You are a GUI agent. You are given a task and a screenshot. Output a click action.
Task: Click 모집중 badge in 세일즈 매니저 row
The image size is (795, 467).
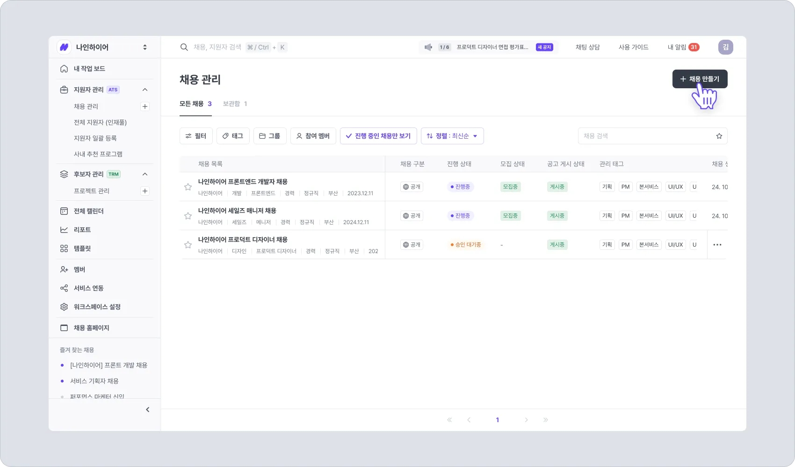pyautogui.click(x=510, y=216)
